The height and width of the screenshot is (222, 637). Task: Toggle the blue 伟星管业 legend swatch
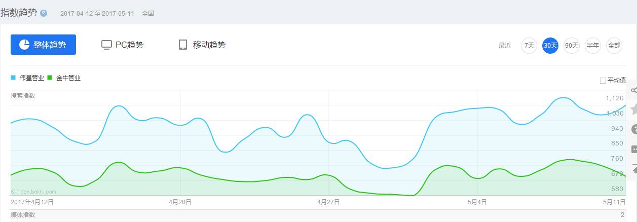click(13, 78)
